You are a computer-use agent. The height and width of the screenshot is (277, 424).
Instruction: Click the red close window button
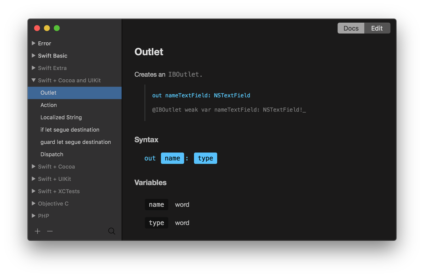pos(37,28)
